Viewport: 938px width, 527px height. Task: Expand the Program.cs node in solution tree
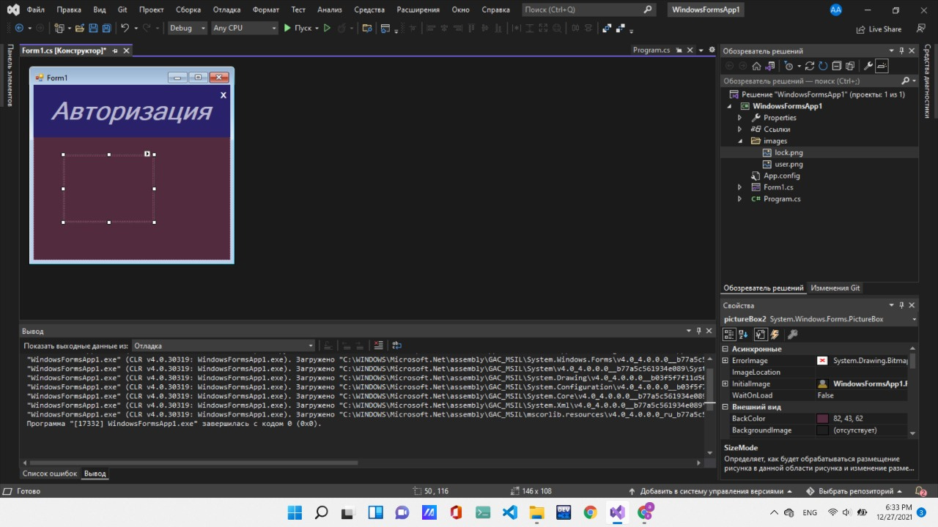(739, 199)
